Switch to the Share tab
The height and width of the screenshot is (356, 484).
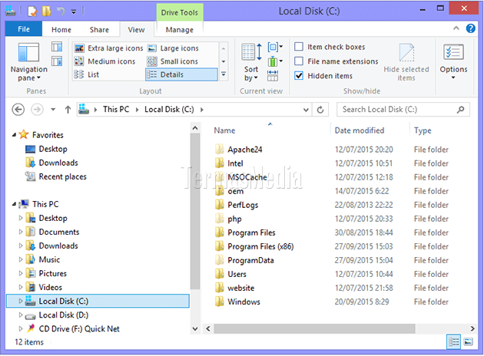point(99,30)
